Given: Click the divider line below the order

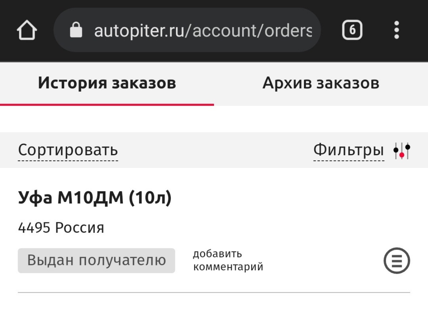Looking at the screenshot, I should (214, 292).
